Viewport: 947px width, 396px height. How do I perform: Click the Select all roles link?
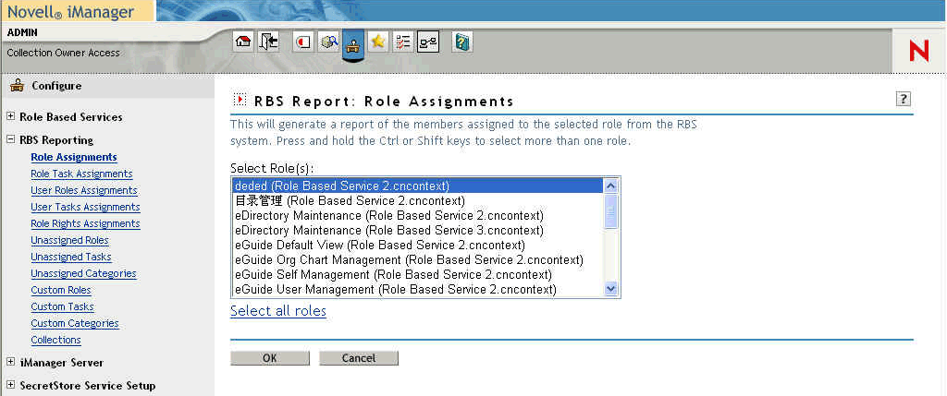click(278, 311)
